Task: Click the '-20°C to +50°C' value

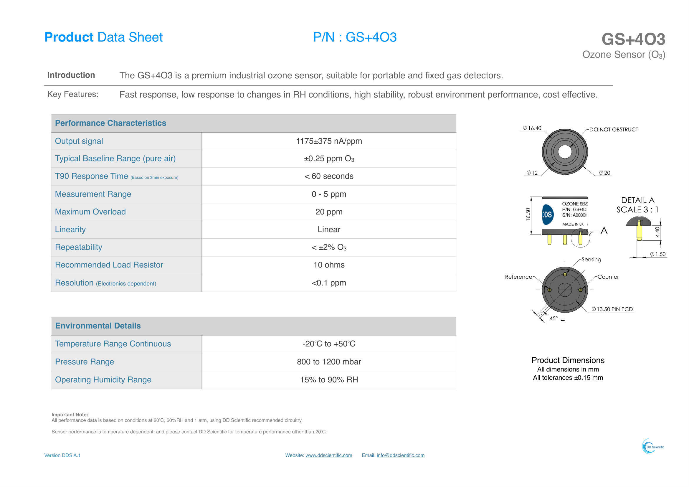Action: click(329, 344)
